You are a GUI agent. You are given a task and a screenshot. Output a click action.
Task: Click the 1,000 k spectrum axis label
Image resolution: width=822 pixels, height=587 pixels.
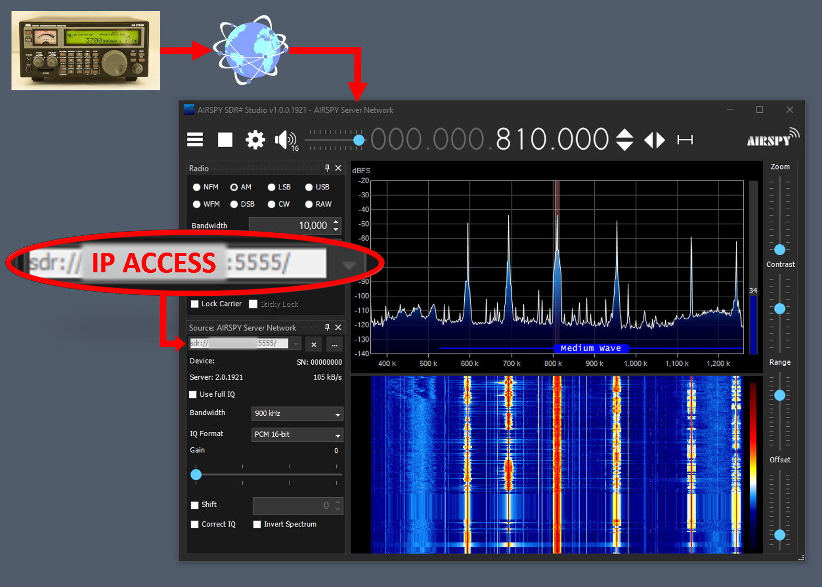coord(636,364)
